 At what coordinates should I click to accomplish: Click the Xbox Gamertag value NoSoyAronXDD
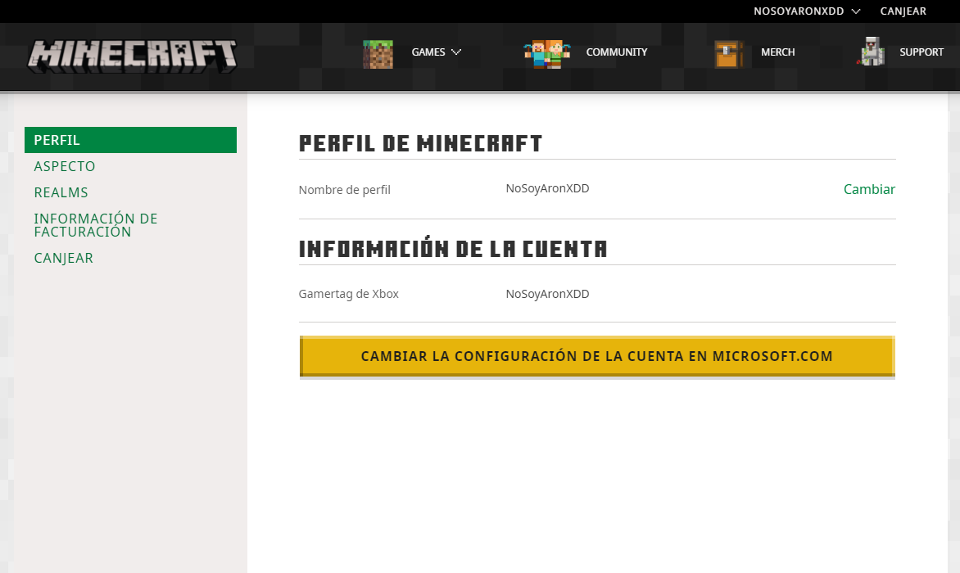pos(547,294)
